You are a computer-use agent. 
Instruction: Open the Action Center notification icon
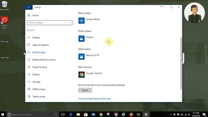(x=204, y=114)
